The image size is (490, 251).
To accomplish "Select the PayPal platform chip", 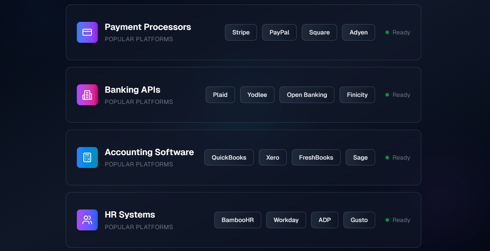I will click(279, 32).
